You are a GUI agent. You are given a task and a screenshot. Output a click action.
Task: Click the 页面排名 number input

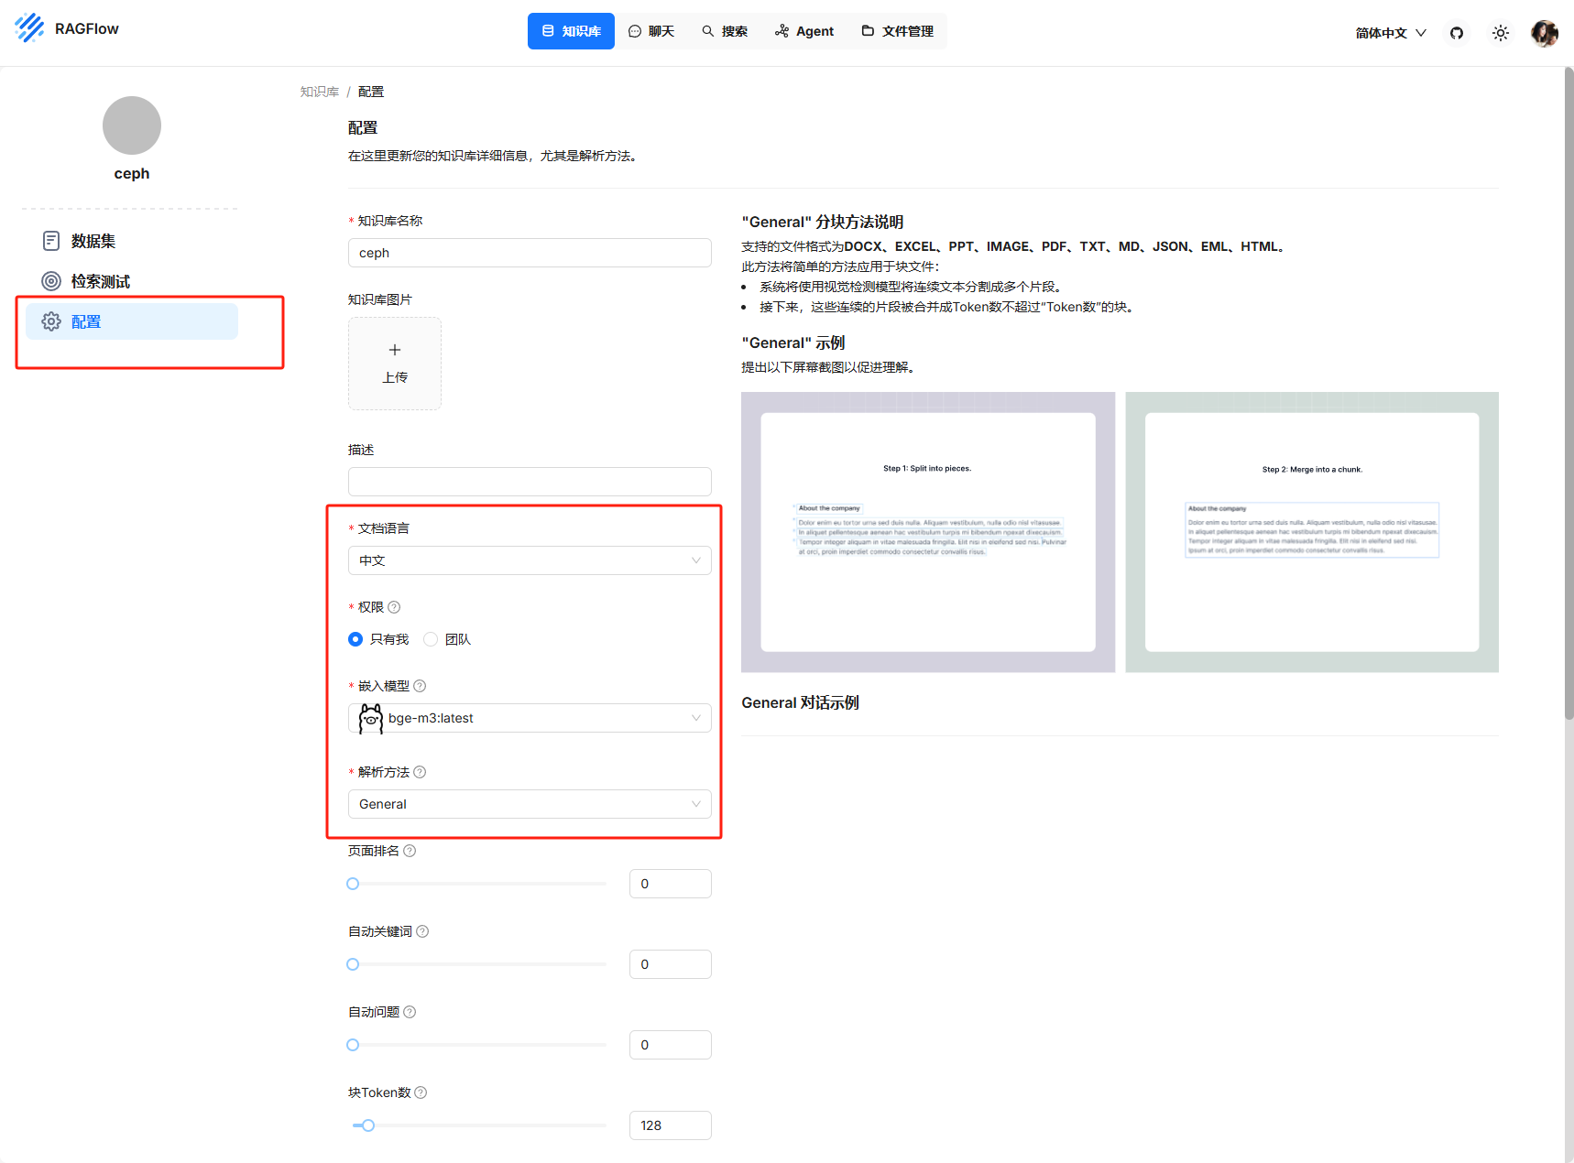671,884
